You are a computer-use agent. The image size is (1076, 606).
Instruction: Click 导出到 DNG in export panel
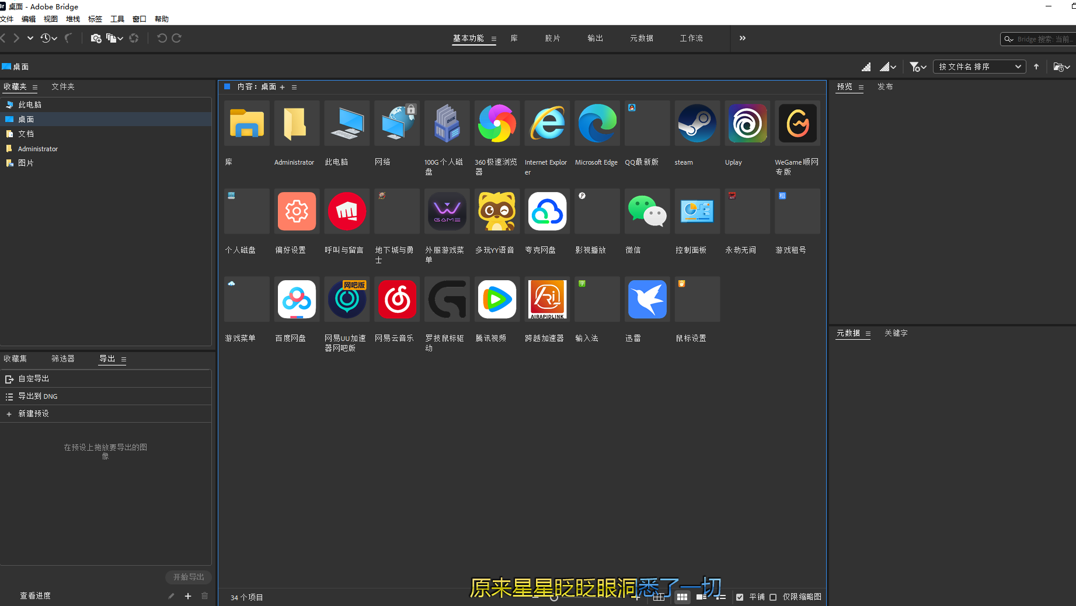point(39,396)
